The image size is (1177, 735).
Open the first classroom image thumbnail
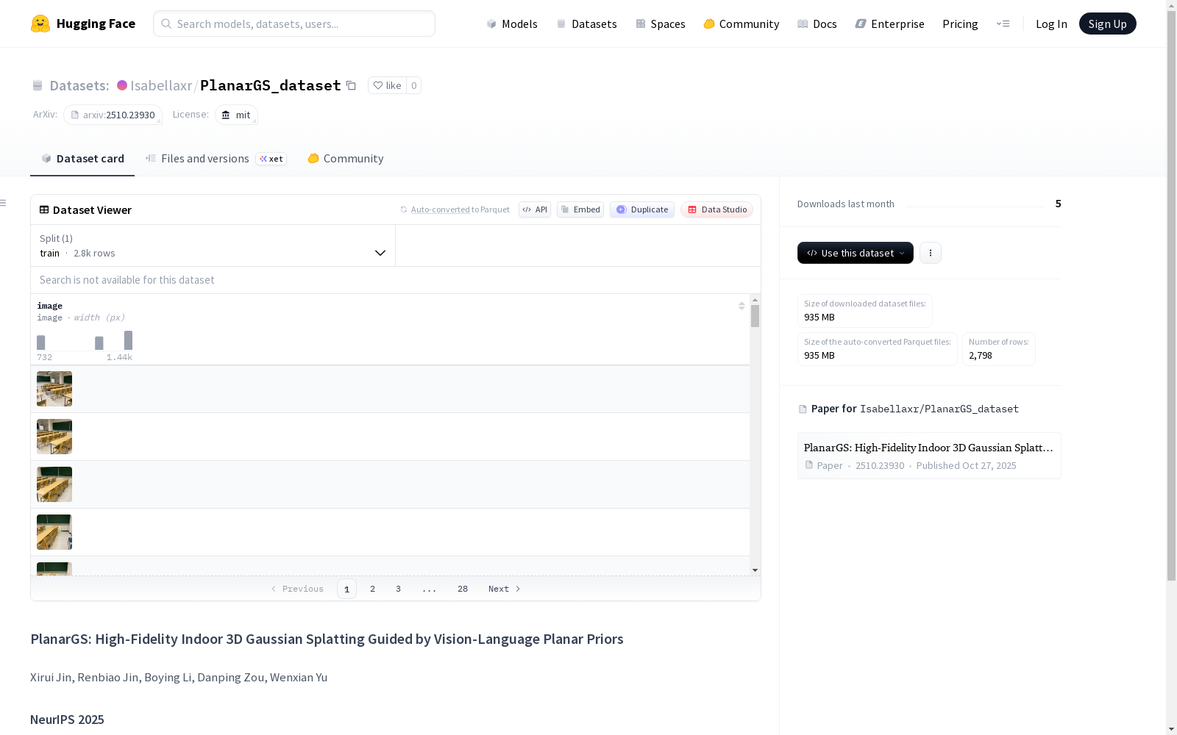(x=54, y=389)
